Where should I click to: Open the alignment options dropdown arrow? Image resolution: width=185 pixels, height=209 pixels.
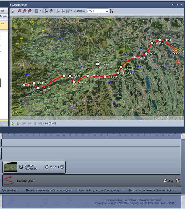pyautogui.click(x=72, y=11)
